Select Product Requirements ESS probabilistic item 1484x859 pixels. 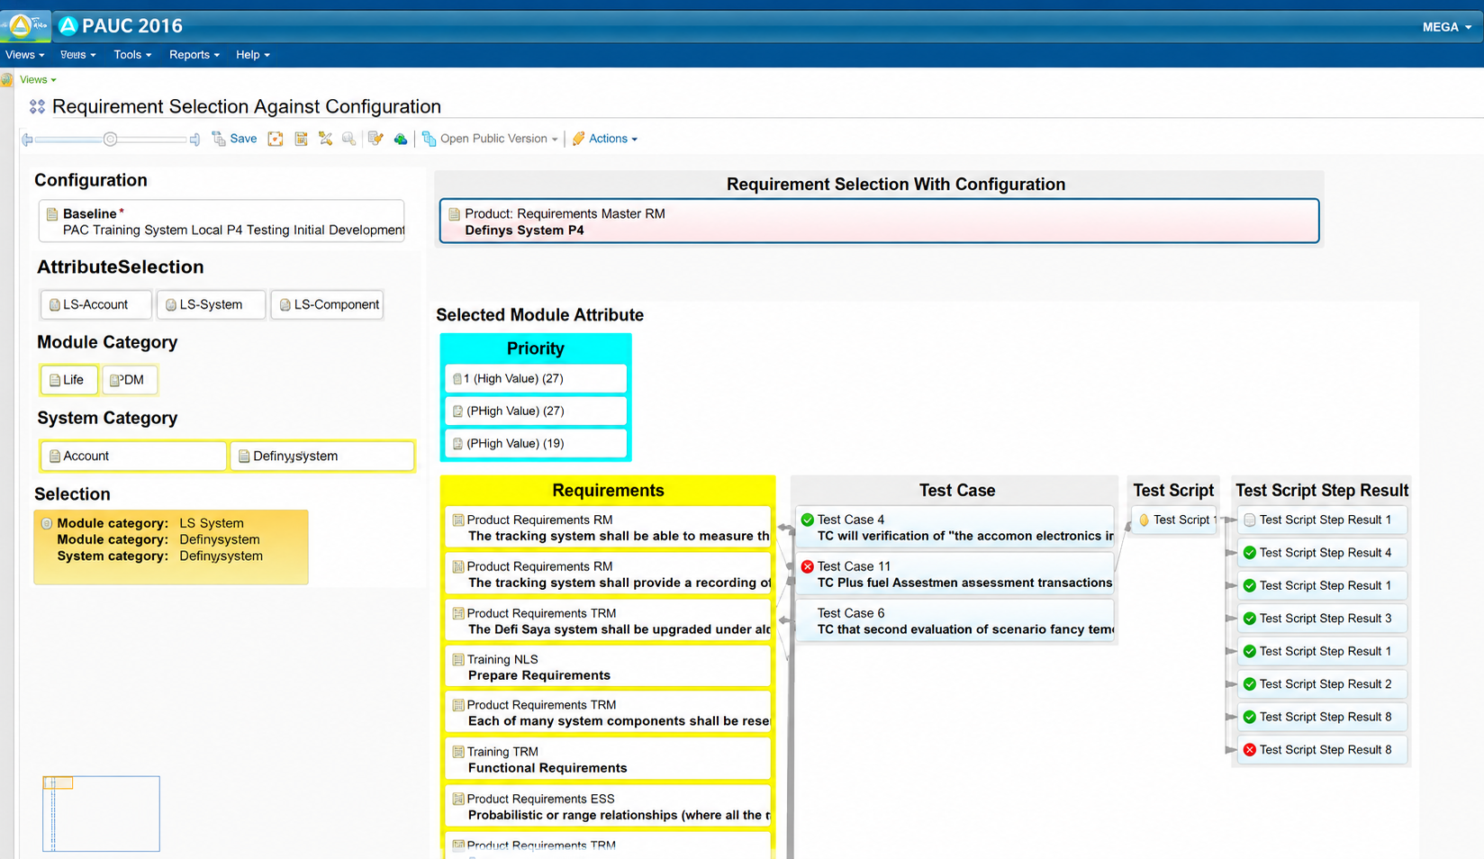tap(608, 807)
